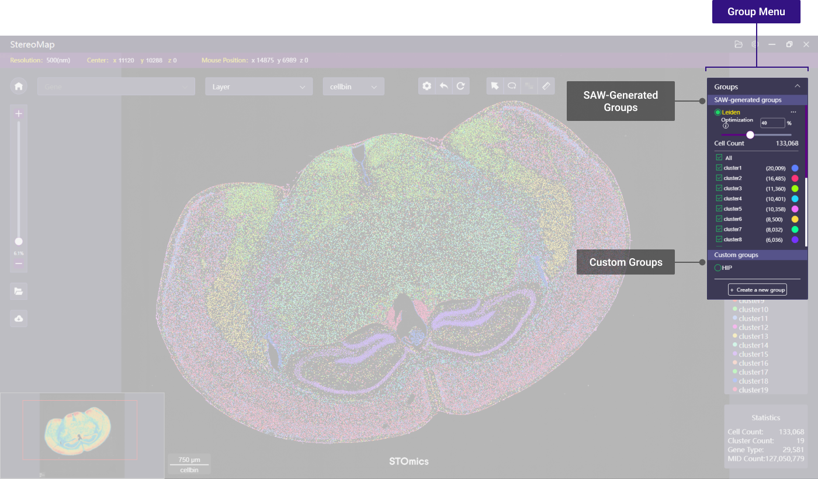The width and height of the screenshot is (818, 479).
Task: Select the ruler measurement tool
Action: (546, 86)
